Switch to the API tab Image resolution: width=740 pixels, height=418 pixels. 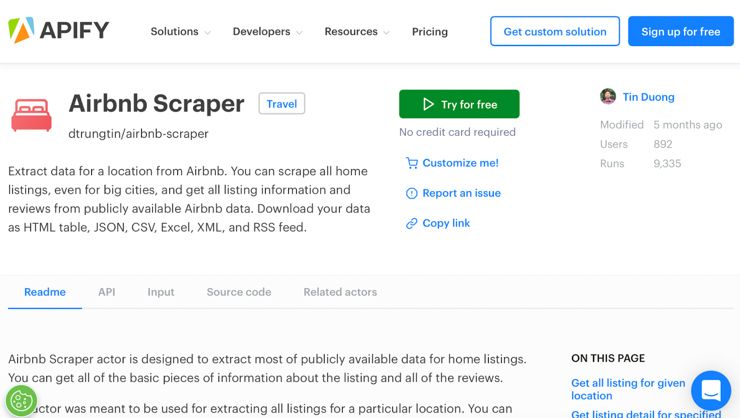(x=107, y=292)
